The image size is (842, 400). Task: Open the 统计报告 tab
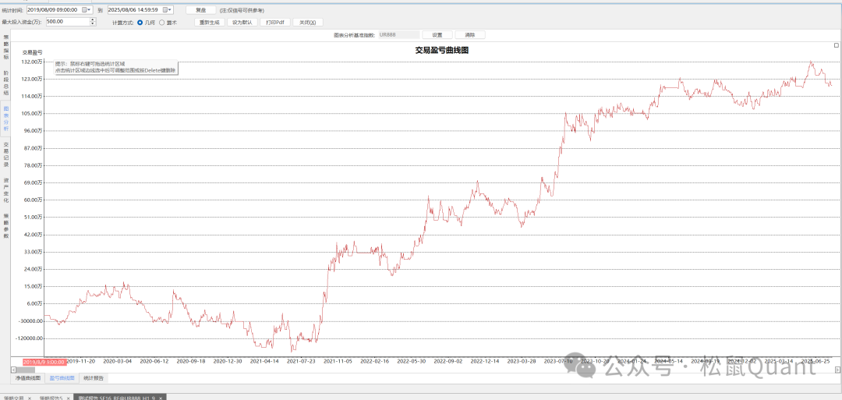click(x=94, y=378)
